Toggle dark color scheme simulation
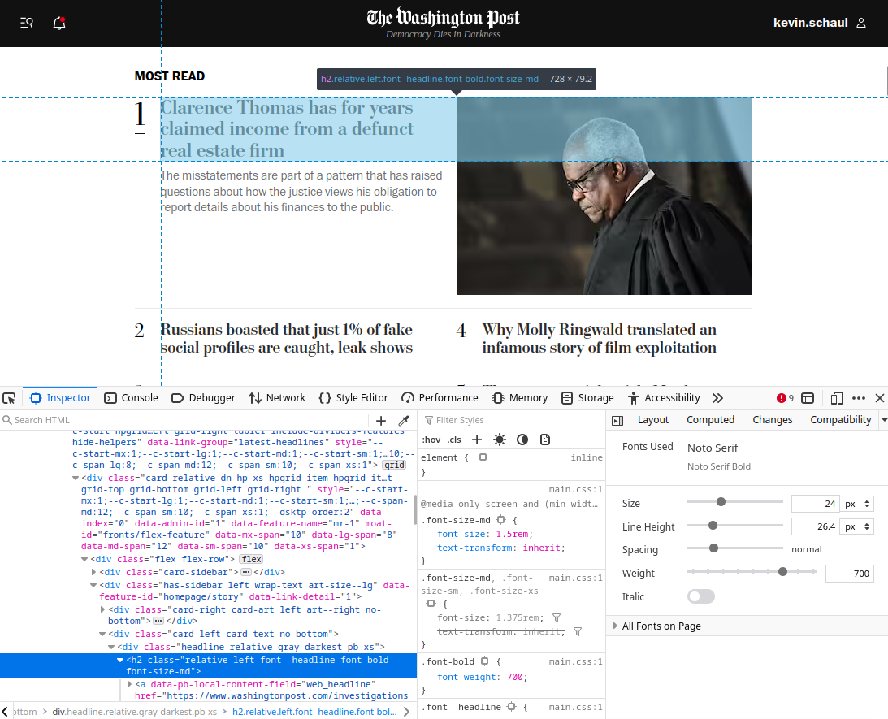 [x=522, y=440]
